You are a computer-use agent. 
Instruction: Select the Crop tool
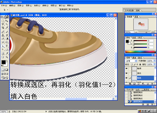[3, 28]
